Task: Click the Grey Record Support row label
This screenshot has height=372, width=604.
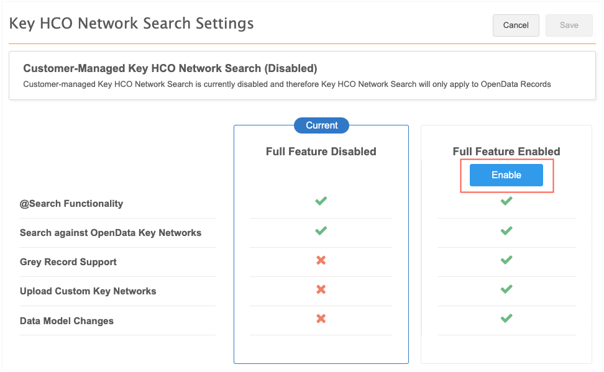Action: (x=68, y=262)
